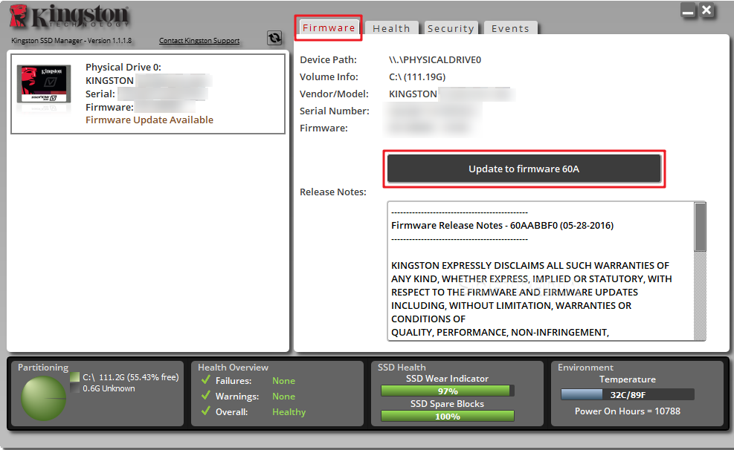Viewport: 734px width, 450px height.
Task: Open Contact Kingston Support link
Action: coord(199,41)
